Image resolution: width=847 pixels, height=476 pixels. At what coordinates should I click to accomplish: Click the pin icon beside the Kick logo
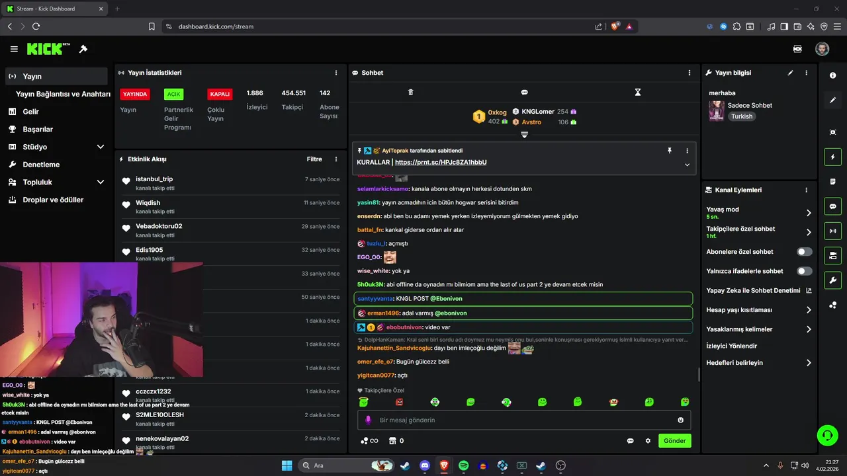pyautogui.click(x=83, y=49)
